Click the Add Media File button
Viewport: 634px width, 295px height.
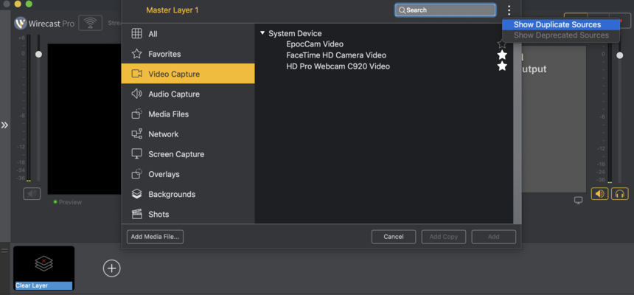click(156, 237)
